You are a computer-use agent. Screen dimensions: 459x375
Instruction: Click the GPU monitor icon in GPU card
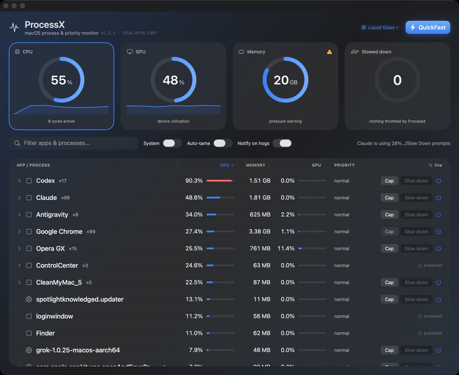[130, 52]
